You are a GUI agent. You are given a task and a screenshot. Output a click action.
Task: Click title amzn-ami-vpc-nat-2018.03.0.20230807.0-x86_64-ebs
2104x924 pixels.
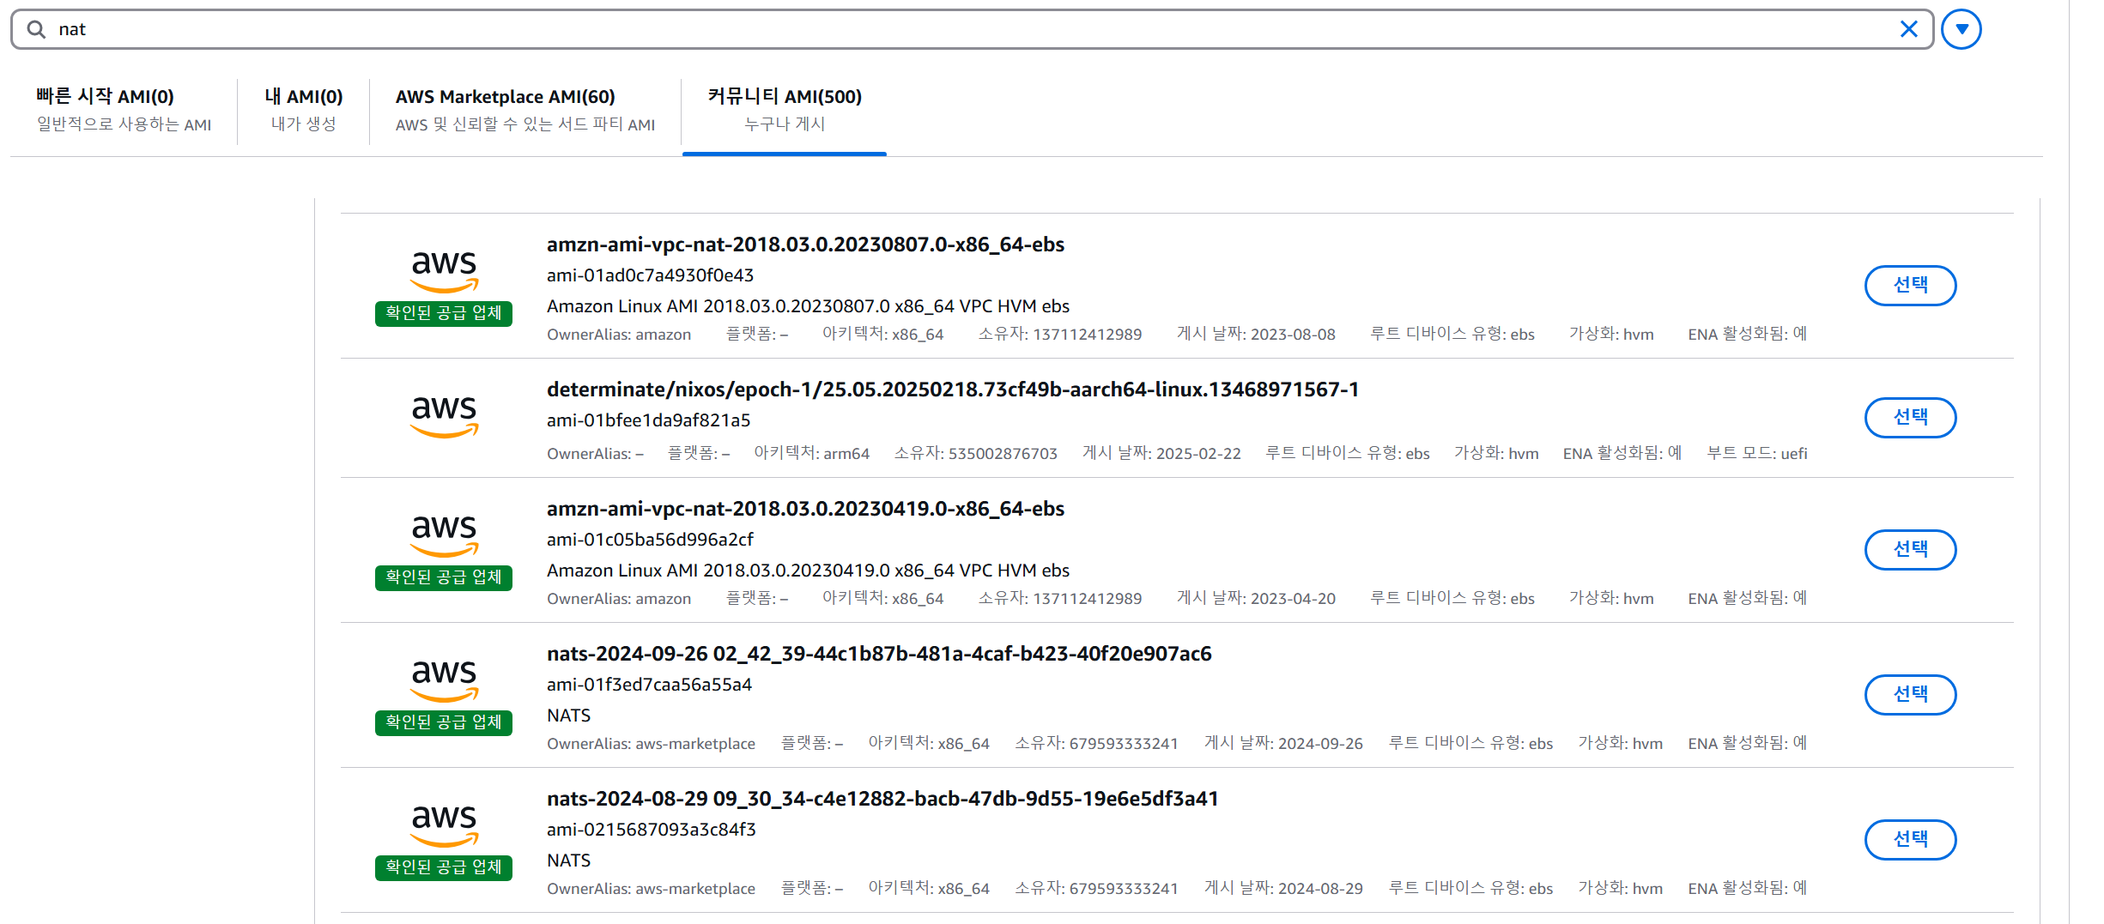pos(805,245)
